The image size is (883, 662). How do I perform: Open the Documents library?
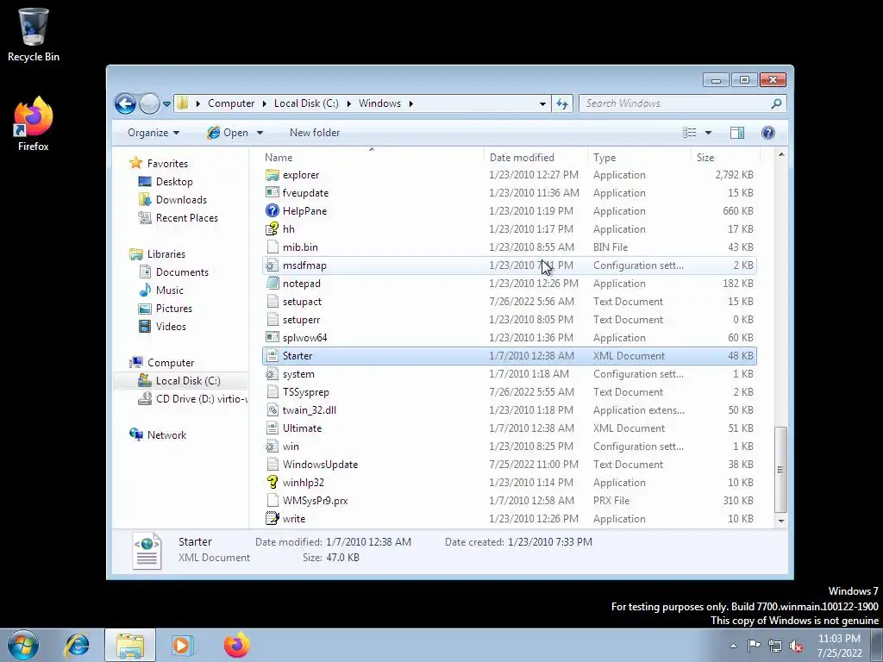point(182,272)
